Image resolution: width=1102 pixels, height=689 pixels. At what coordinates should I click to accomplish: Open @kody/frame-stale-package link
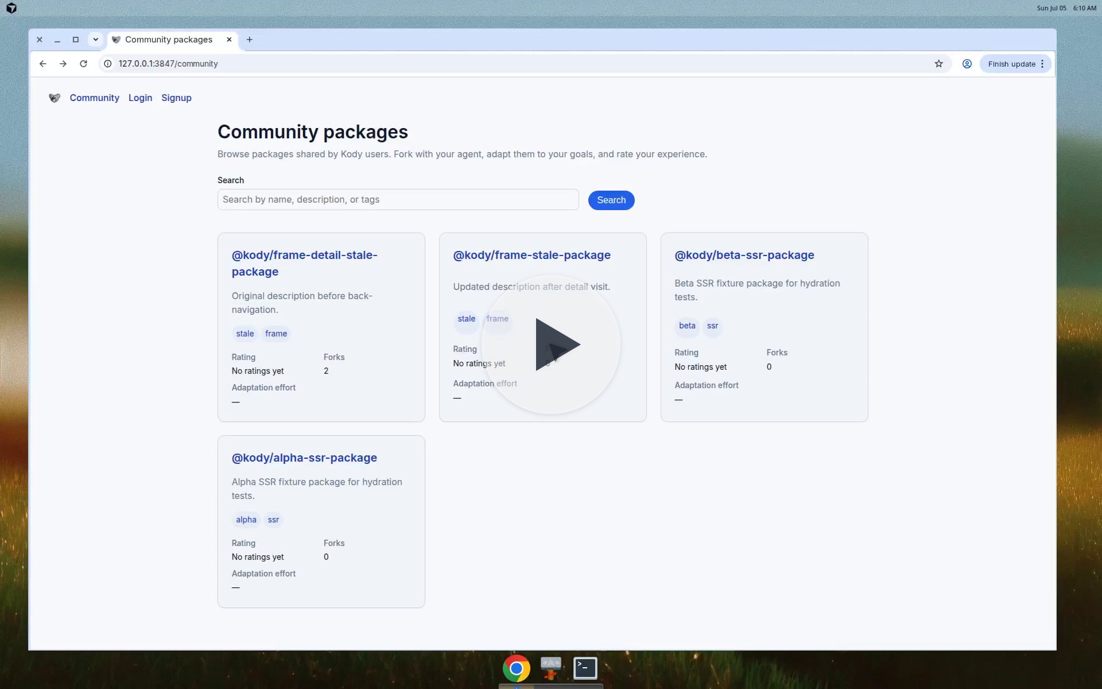click(x=531, y=255)
